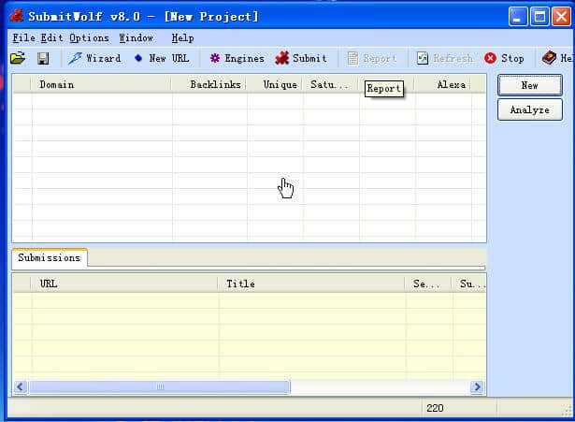Viewport: 575px width, 422px height.
Task: Sort by the Backlinks column header
Action: click(209, 84)
